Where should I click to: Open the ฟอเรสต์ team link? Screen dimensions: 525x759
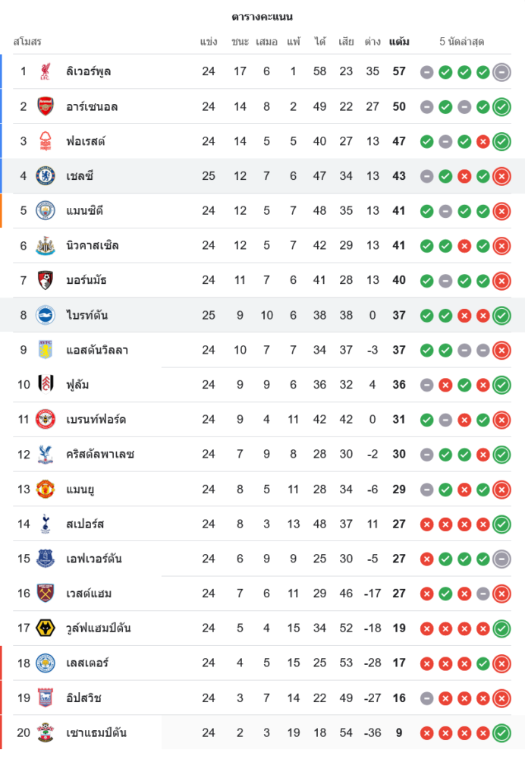point(86,141)
